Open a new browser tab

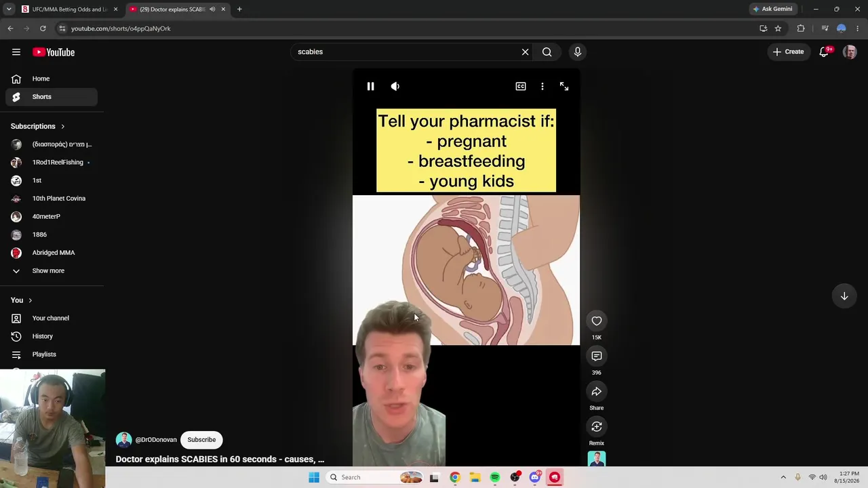pos(239,9)
